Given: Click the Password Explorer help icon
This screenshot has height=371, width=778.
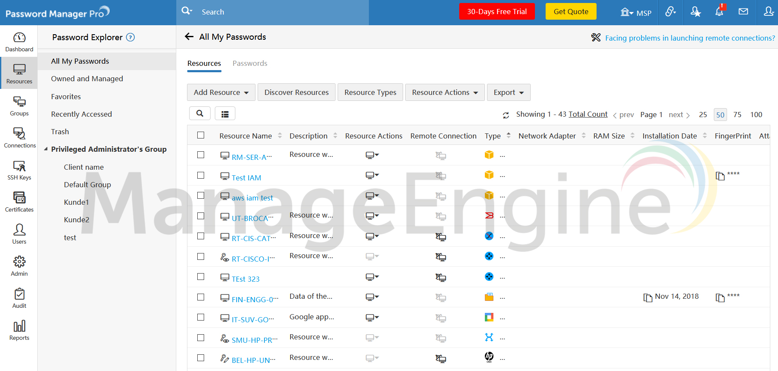Looking at the screenshot, I should [x=131, y=37].
